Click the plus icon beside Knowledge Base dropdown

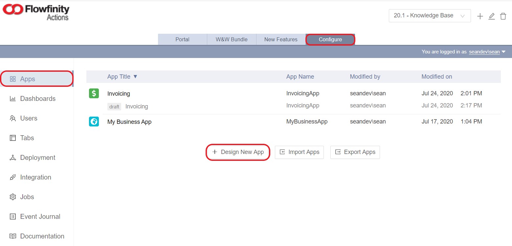[x=480, y=16]
